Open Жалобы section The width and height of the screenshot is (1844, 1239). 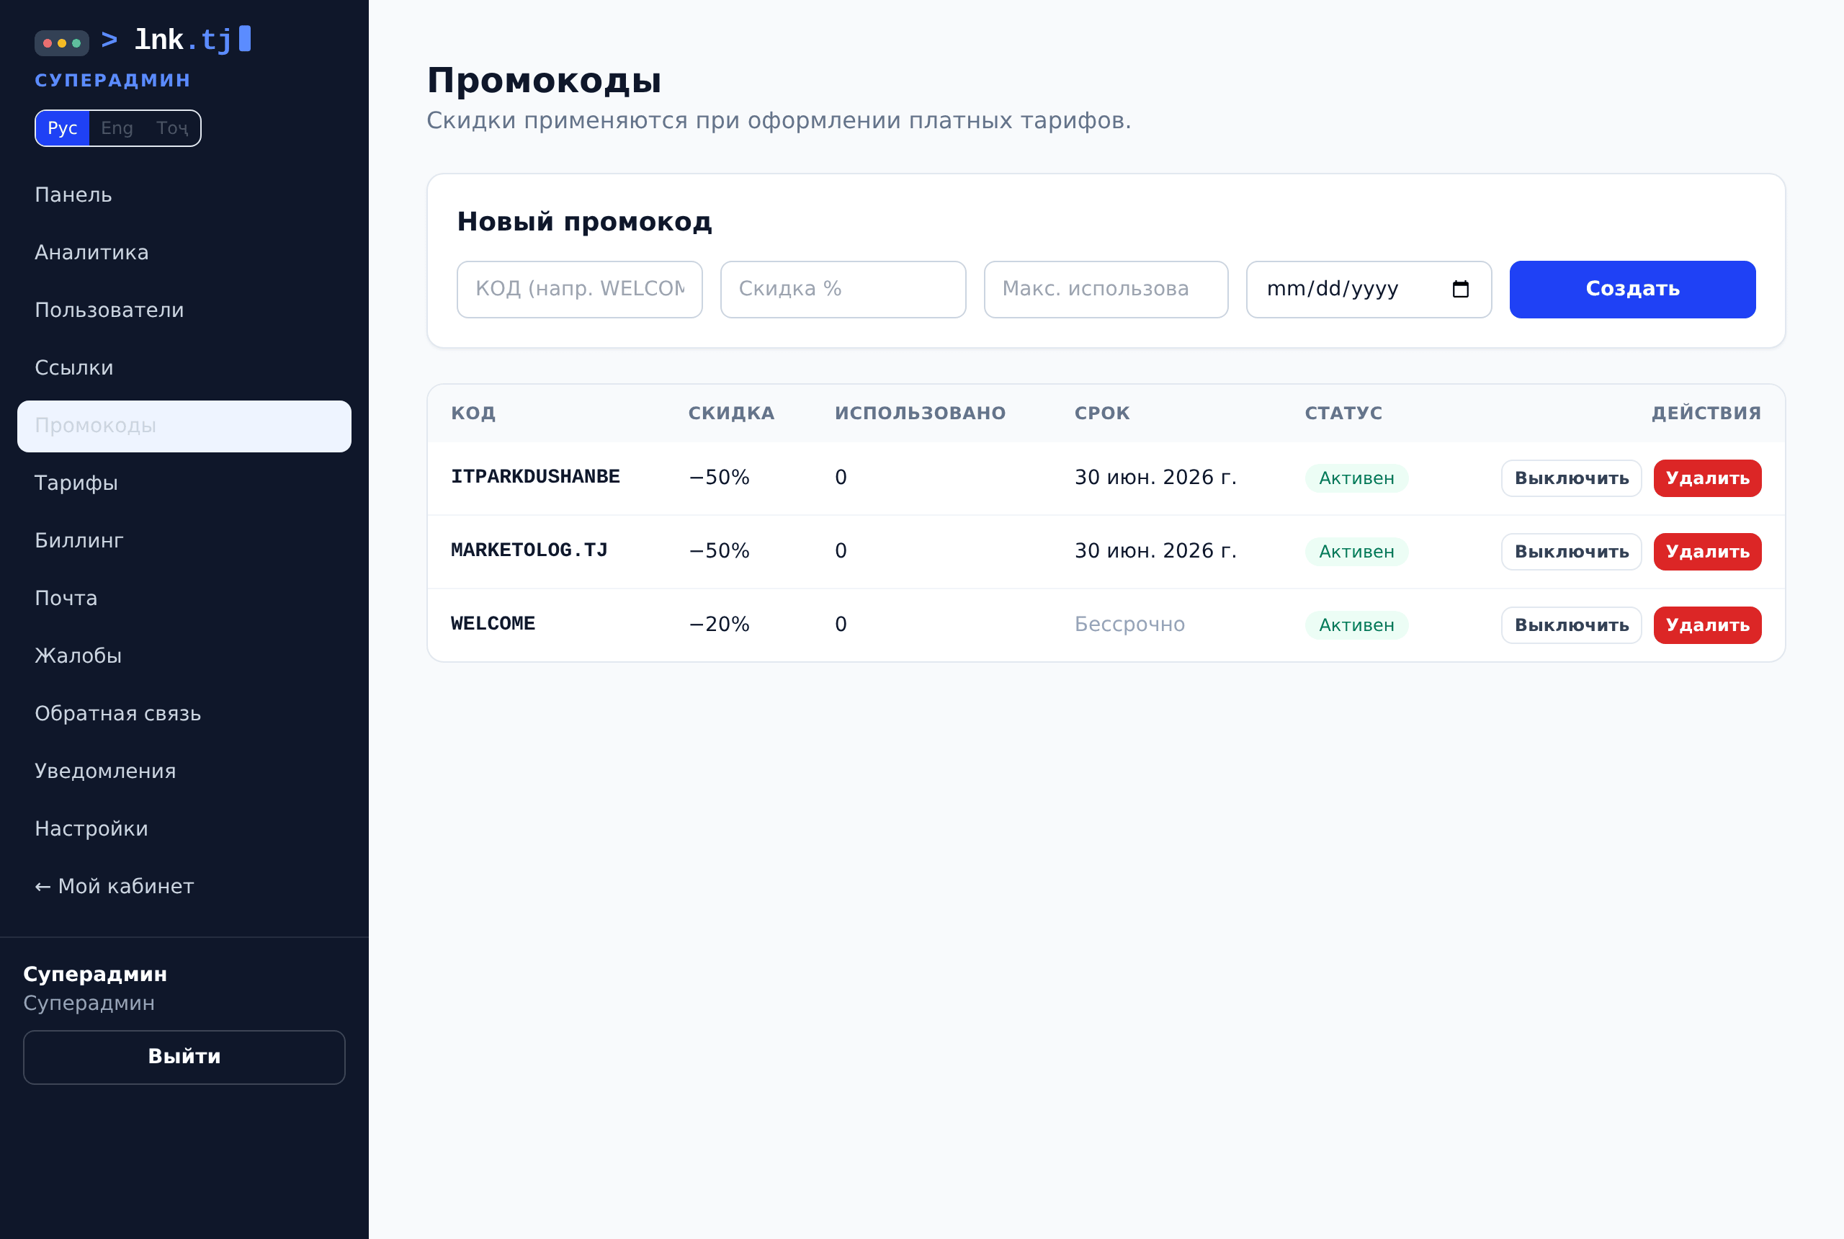[184, 657]
